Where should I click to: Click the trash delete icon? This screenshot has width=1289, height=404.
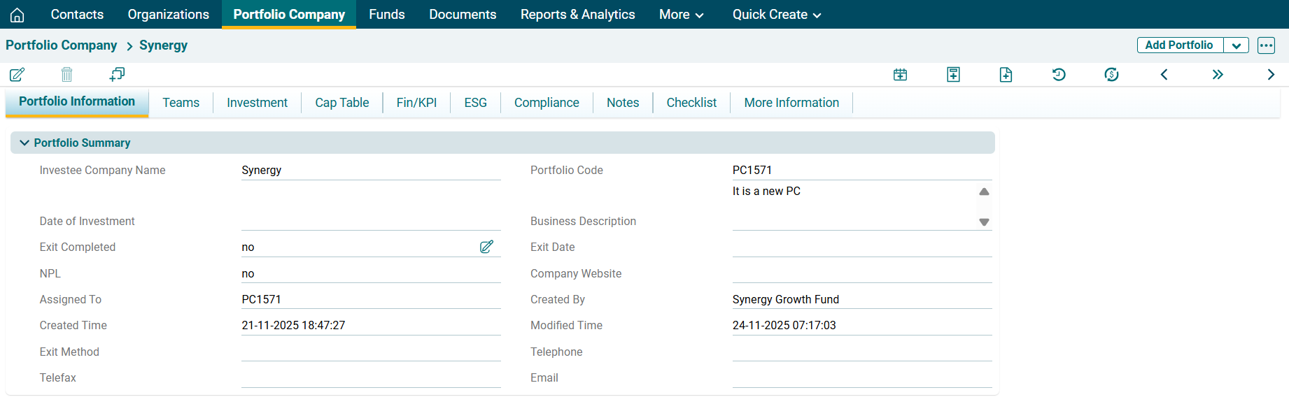[66, 74]
